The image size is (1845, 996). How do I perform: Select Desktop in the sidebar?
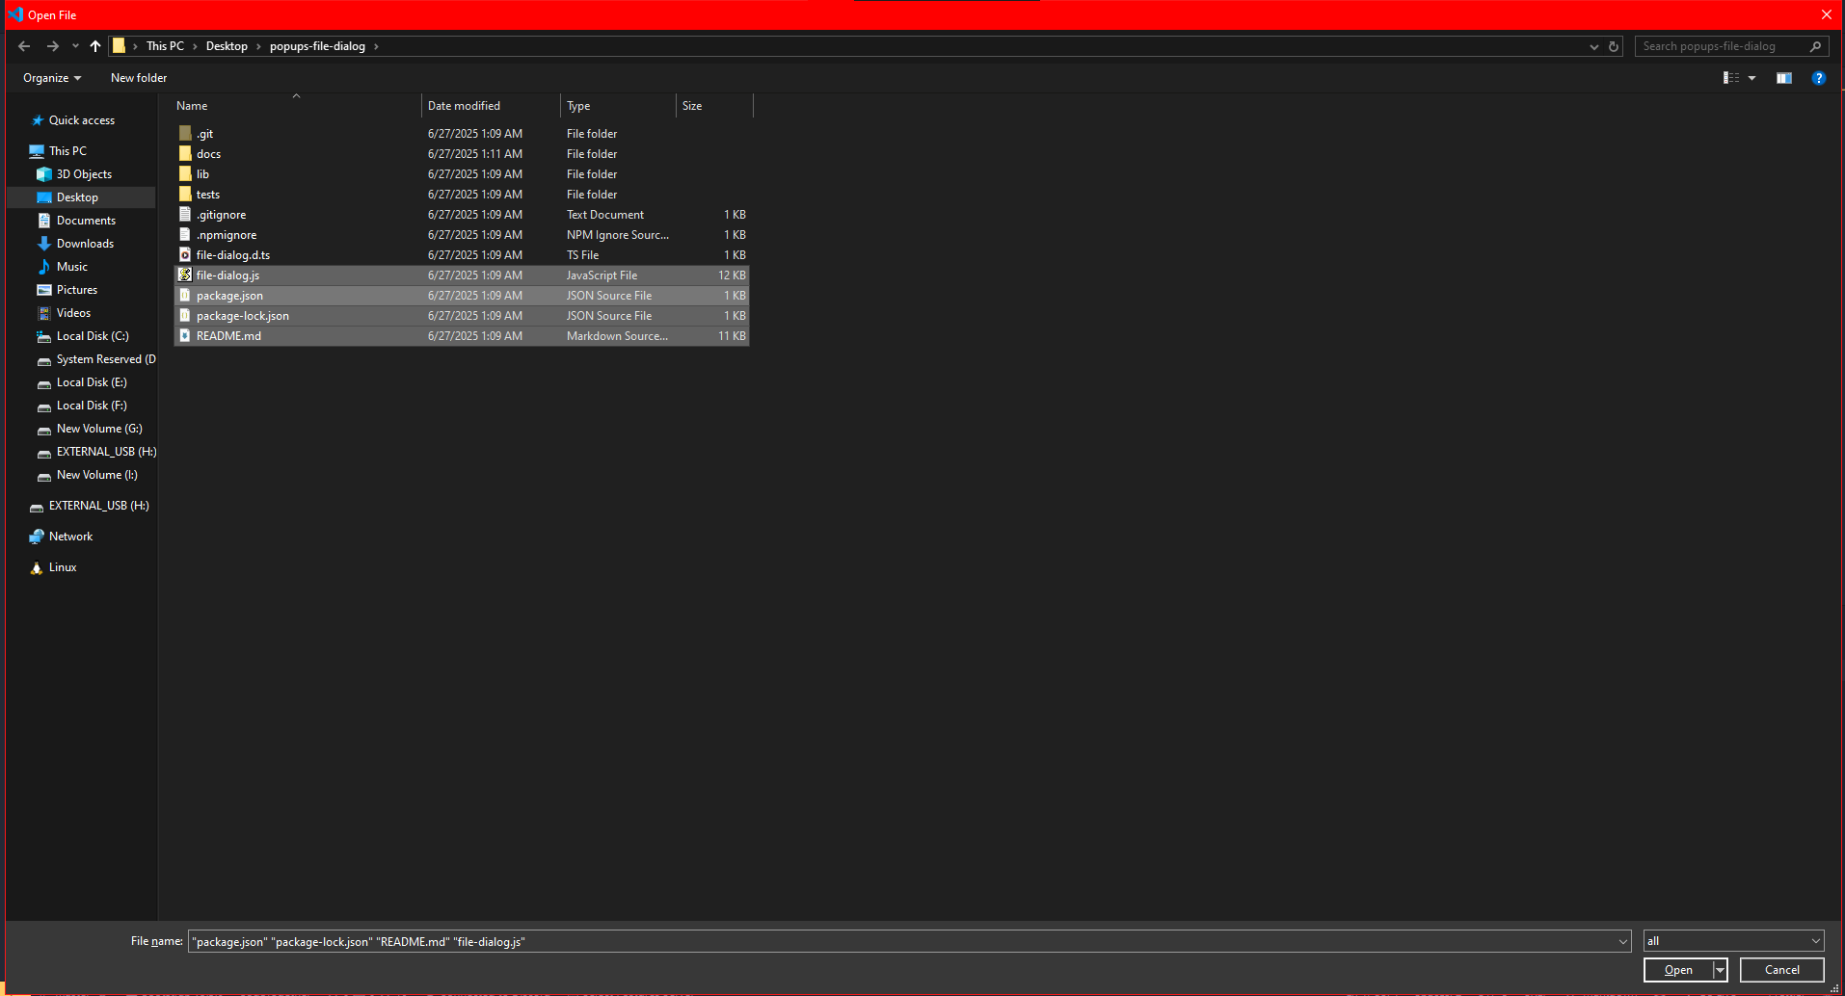pos(77,197)
